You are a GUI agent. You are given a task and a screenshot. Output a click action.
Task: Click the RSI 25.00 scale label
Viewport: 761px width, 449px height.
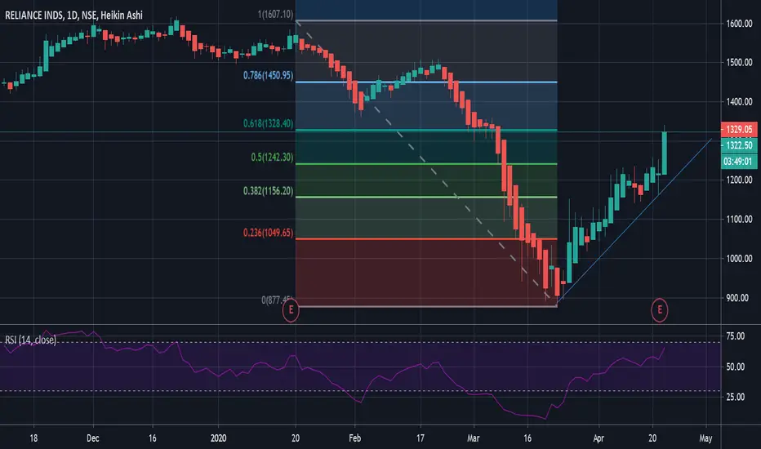[735, 397]
